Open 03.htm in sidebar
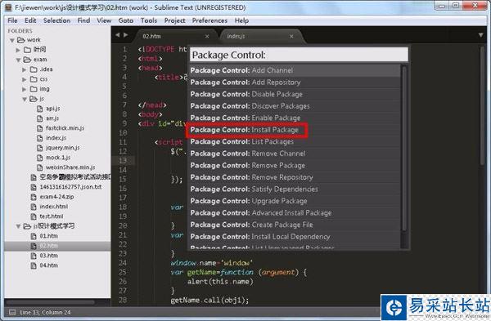Screen dimensions: 491x321 pyautogui.click(x=48, y=256)
